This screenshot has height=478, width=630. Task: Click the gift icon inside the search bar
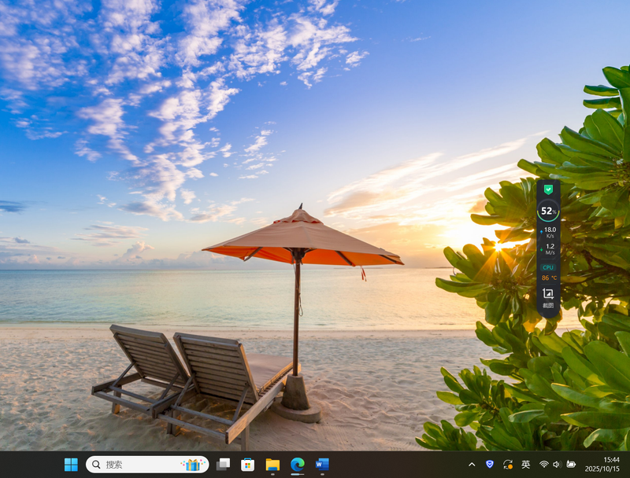point(191,464)
